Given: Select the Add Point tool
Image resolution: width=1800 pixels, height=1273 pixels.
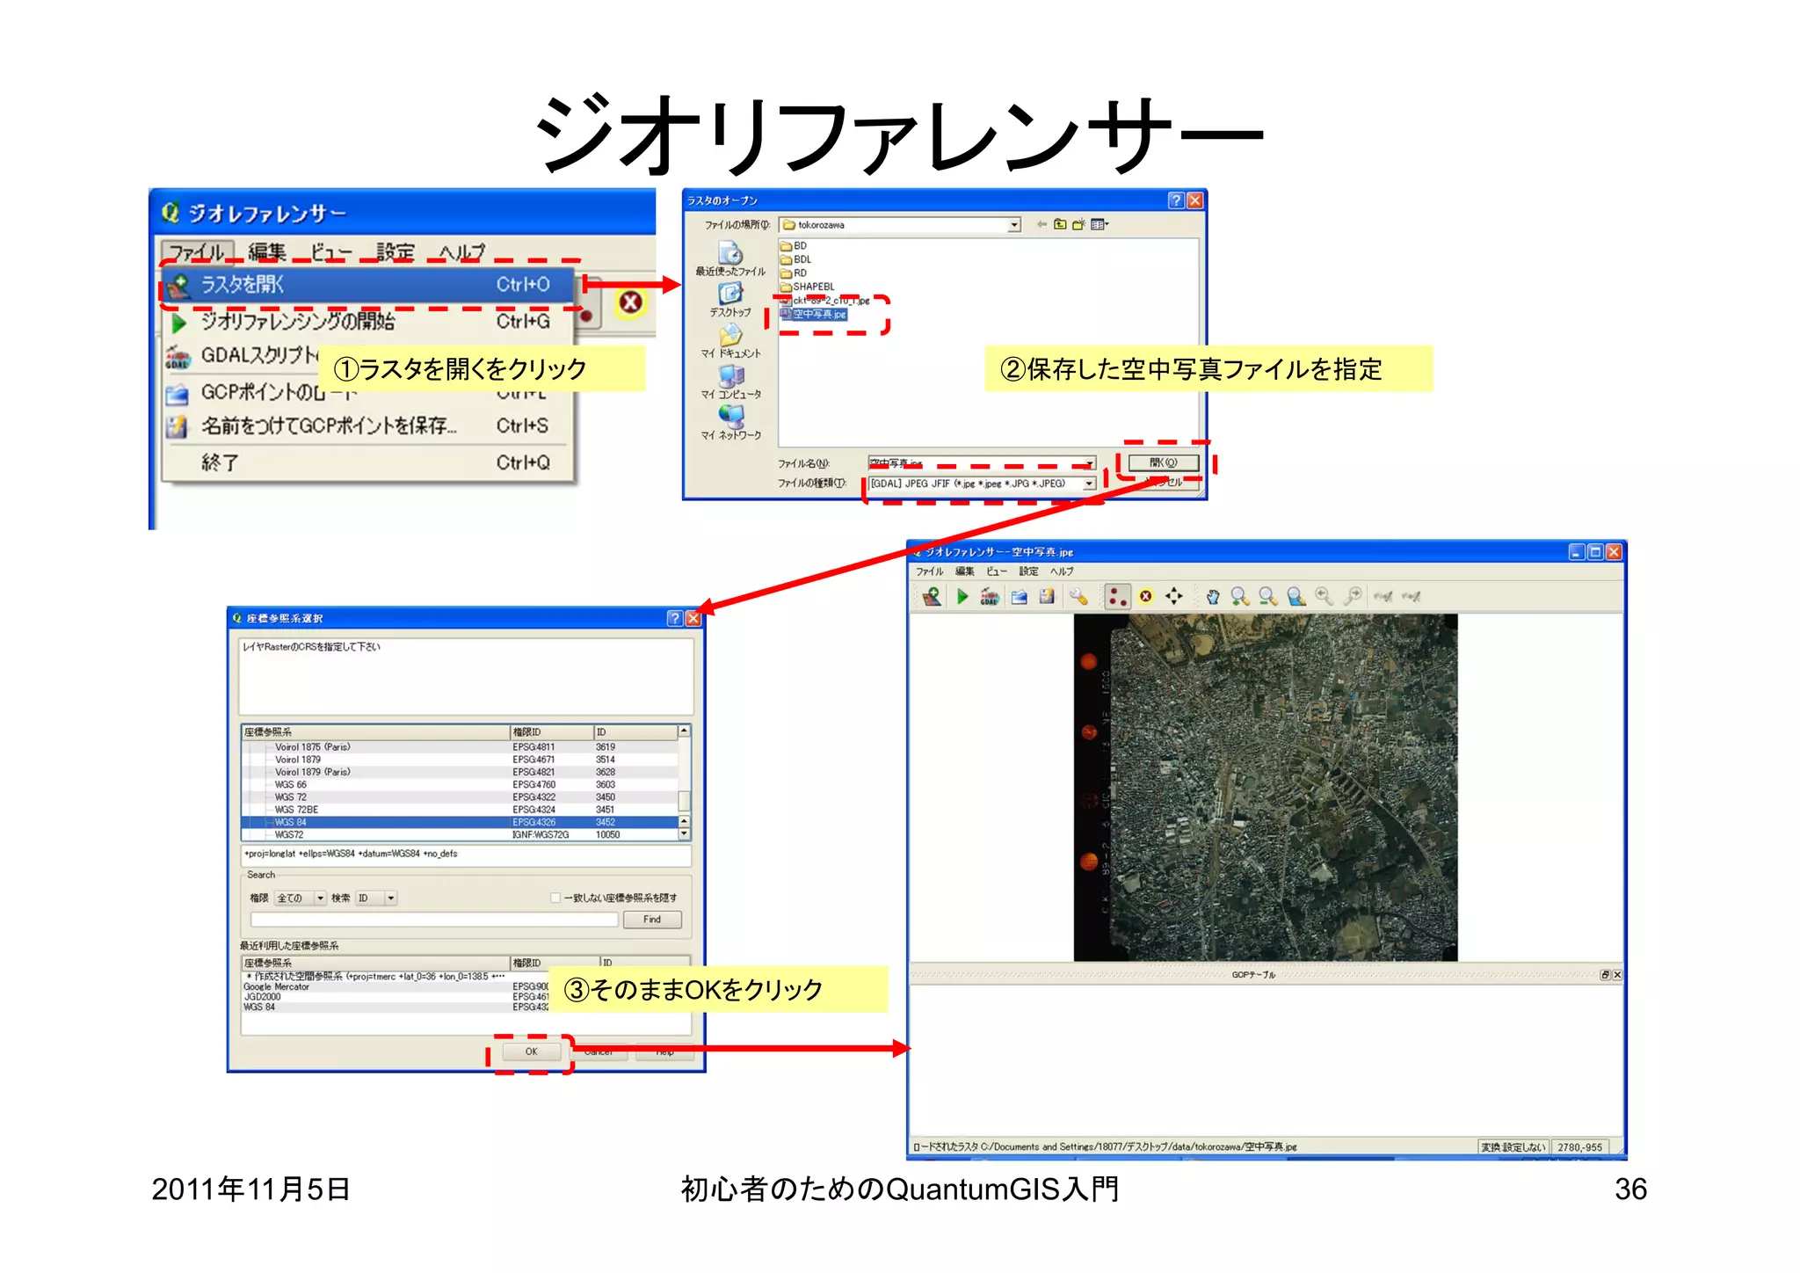Looking at the screenshot, I should [1117, 597].
